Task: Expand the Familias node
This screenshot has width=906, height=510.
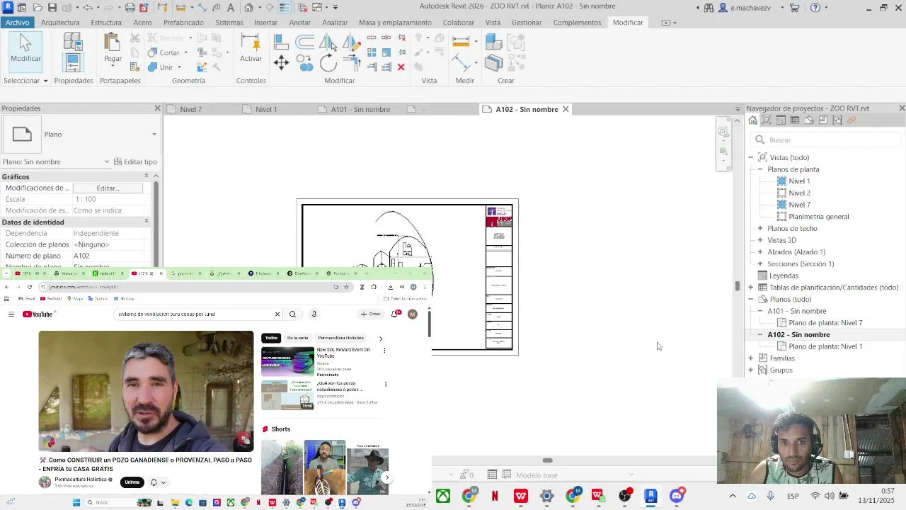Action: 751,358
